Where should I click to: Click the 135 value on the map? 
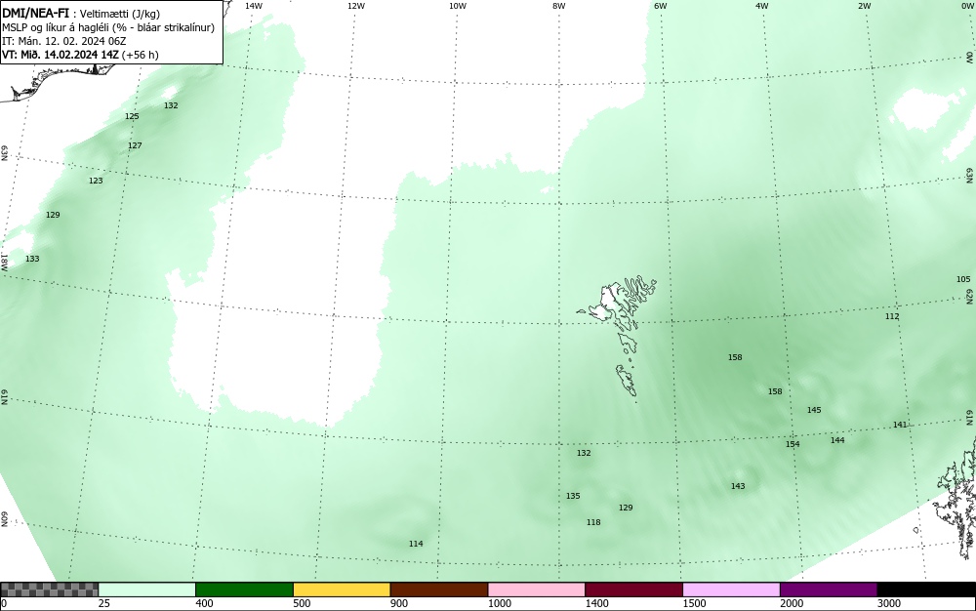pyautogui.click(x=573, y=497)
